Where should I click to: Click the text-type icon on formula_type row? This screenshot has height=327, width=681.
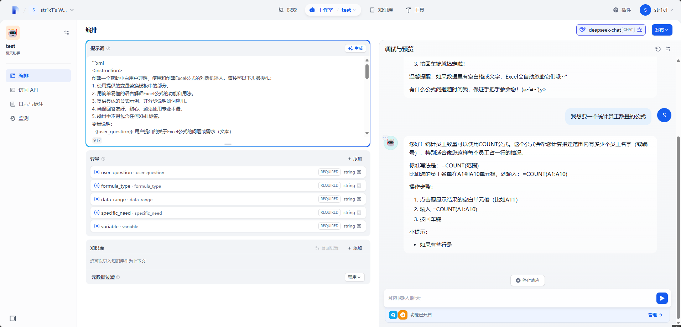(359, 186)
